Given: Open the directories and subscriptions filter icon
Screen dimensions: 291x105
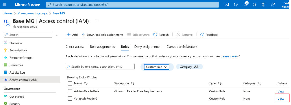Looking at the screenshot, I should [x=236, y=4].
